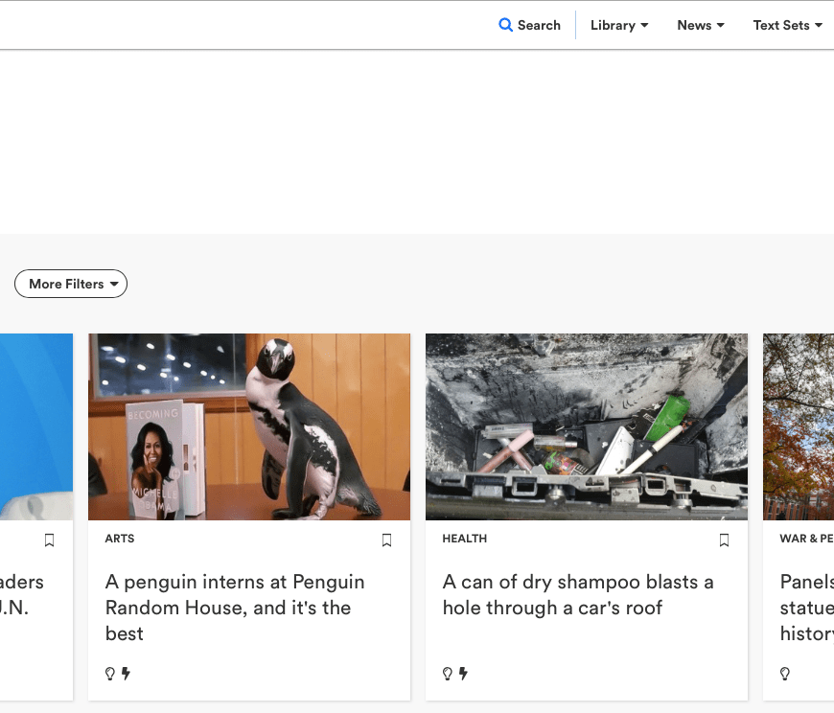Select the HEALTH category label
834x713 pixels.
465,539
